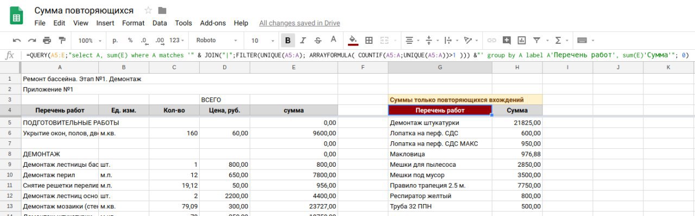Increase decimal places

click(x=160, y=40)
